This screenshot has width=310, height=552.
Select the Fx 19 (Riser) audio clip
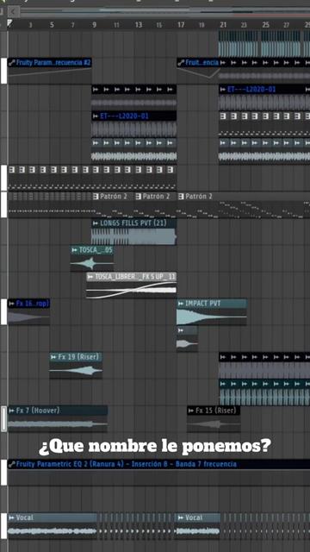[x=76, y=366]
